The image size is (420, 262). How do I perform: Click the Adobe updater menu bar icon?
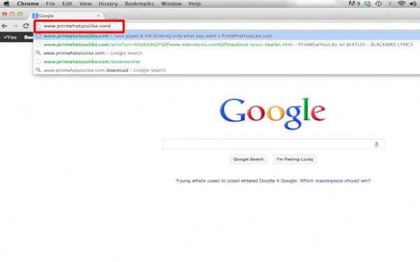coord(354,3)
